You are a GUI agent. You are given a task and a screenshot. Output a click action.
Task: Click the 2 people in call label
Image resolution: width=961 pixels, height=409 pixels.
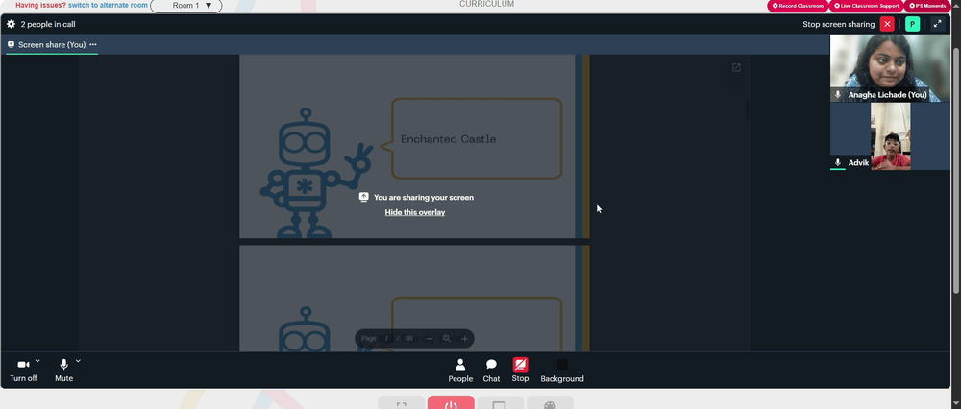pos(48,25)
